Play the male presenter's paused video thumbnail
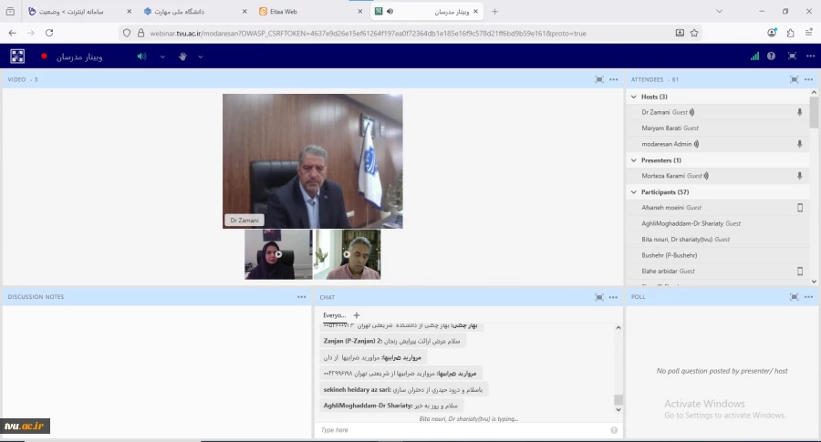The width and height of the screenshot is (821, 442). pos(347,254)
